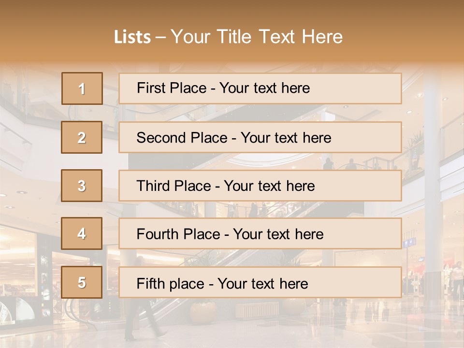Select the First Place text bar
Screen dimensions: 464x348
[x=260, y=88]
